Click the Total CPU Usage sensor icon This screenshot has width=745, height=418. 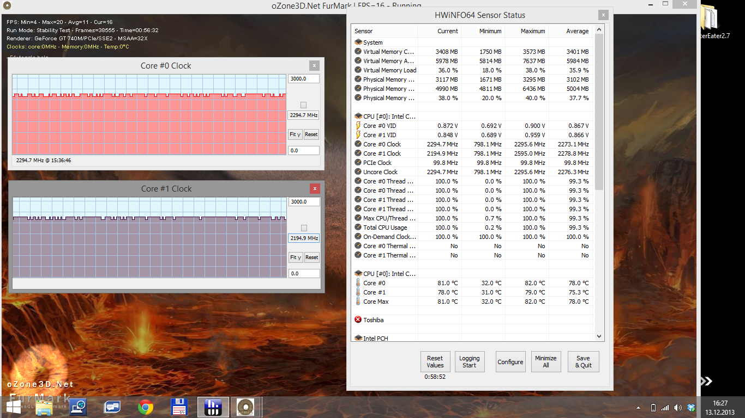point(358,228)
